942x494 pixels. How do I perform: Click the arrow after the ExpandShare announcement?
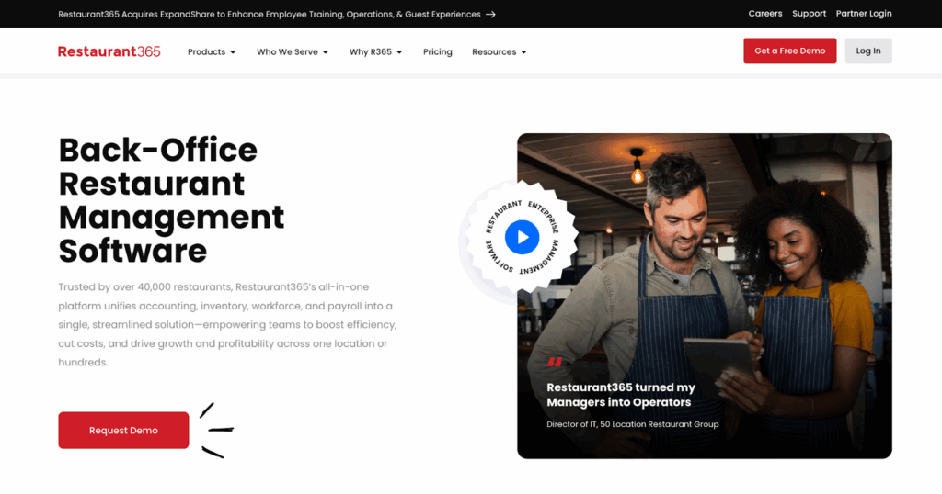pos(491,15)
